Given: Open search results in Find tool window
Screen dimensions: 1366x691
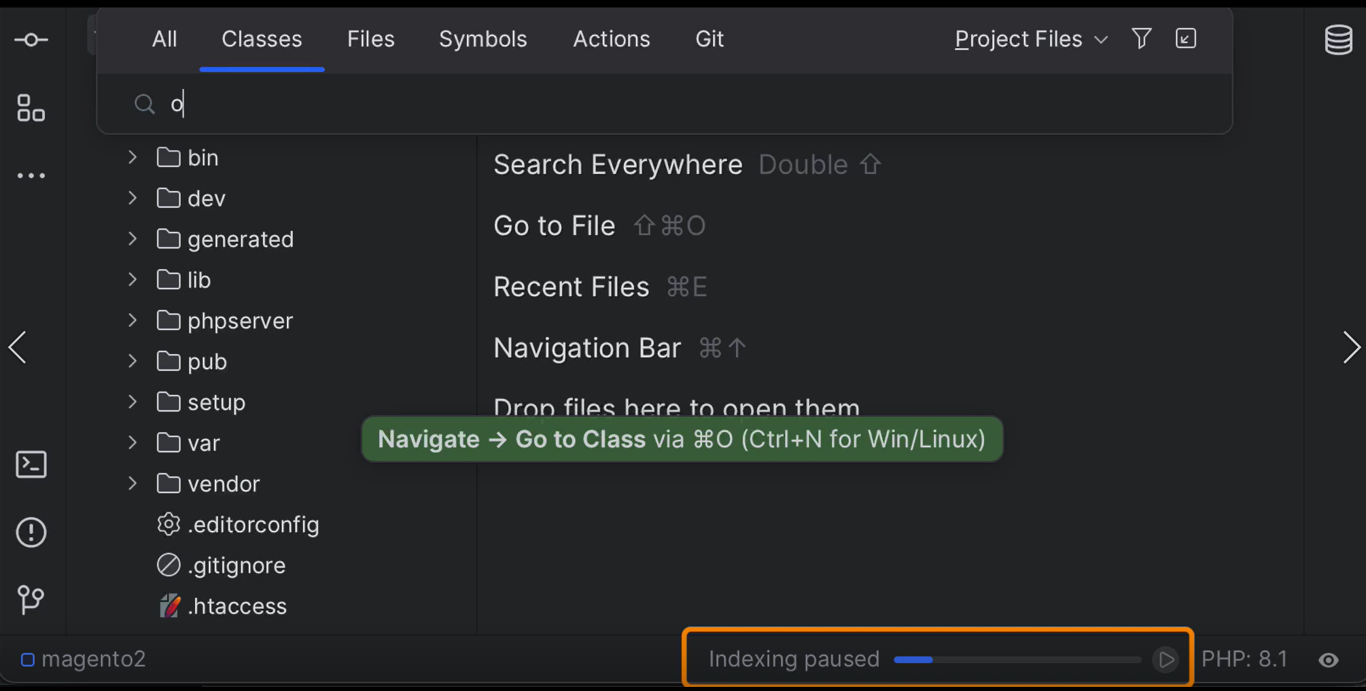Looking at the screenshot, I should (1186, 39).
